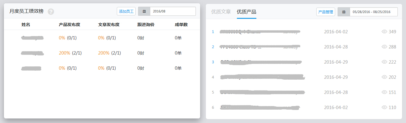Click date 2016-04-29 in product row 4
This screenshot has width=406, height=123.
336,77
